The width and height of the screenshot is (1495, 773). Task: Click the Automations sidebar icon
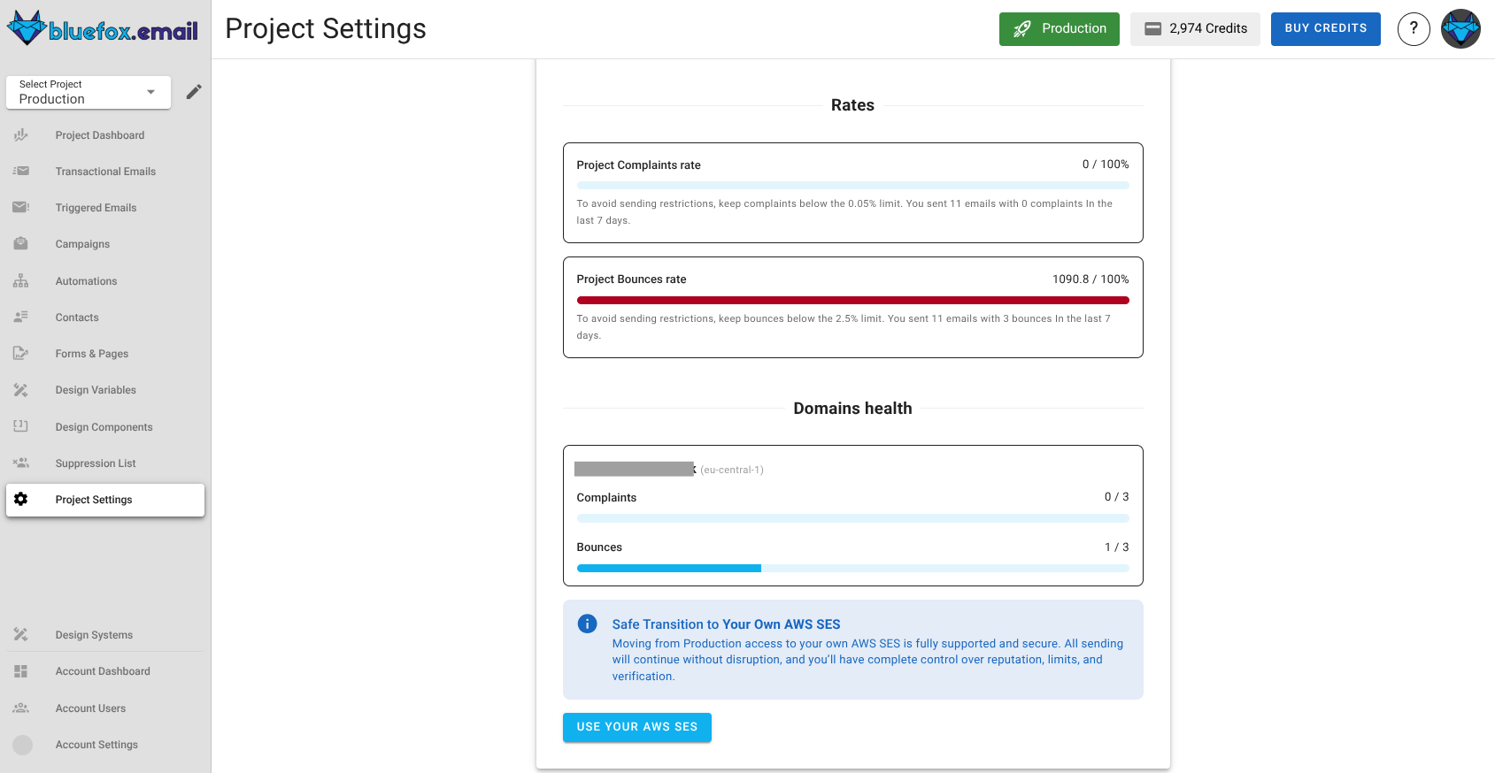(x=21, y=281)
